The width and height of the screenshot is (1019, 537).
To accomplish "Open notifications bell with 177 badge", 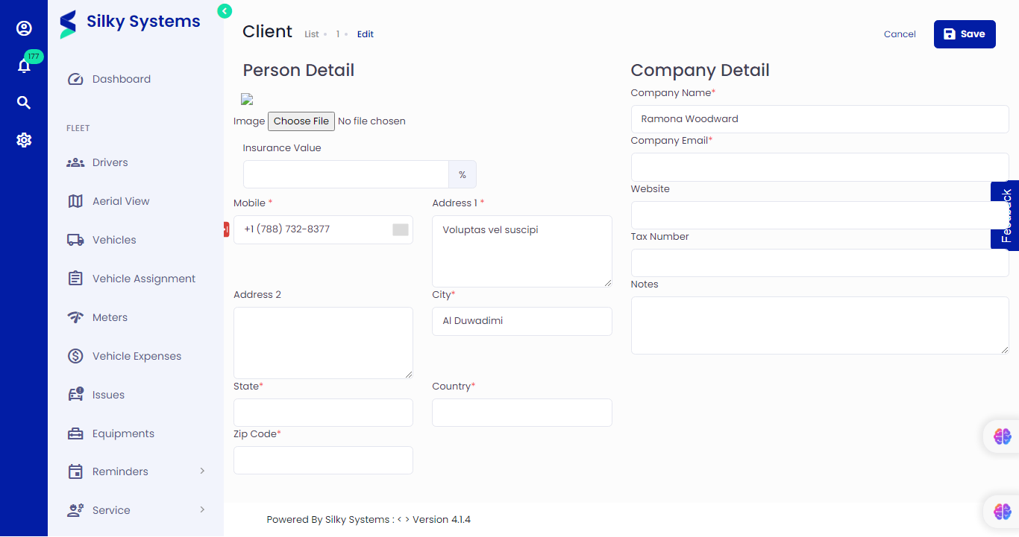I will (x=24, y=66).
